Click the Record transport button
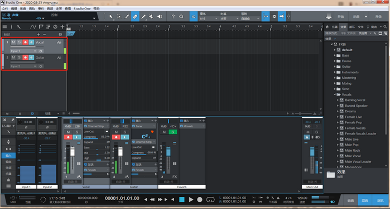This screenshot has height=209, width=390. pos(200,200)
